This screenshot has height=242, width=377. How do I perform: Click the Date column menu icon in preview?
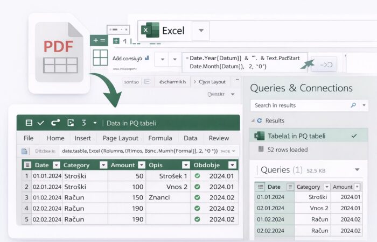click(290, 187)
